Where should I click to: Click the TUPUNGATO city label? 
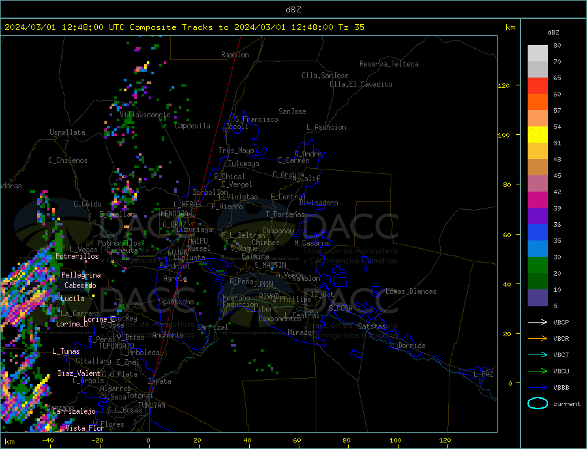[117, 346]
